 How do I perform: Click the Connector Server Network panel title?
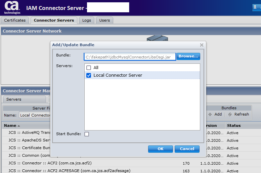click(x=32, y=31)
